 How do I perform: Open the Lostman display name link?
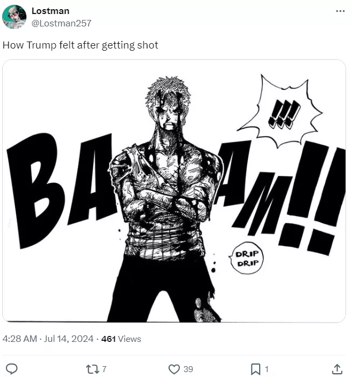(x=50, y=11)
